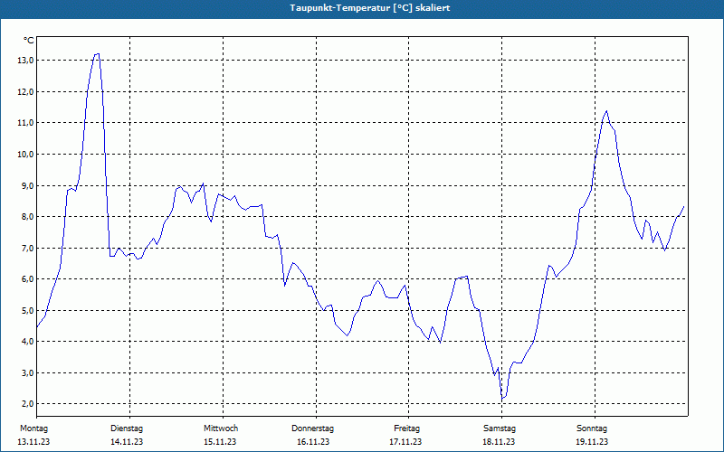Image resolution: width=724 pixels, height=452 pixels.
Task: Select the 5,0 y-axis value
Action: tap(28, 310)
